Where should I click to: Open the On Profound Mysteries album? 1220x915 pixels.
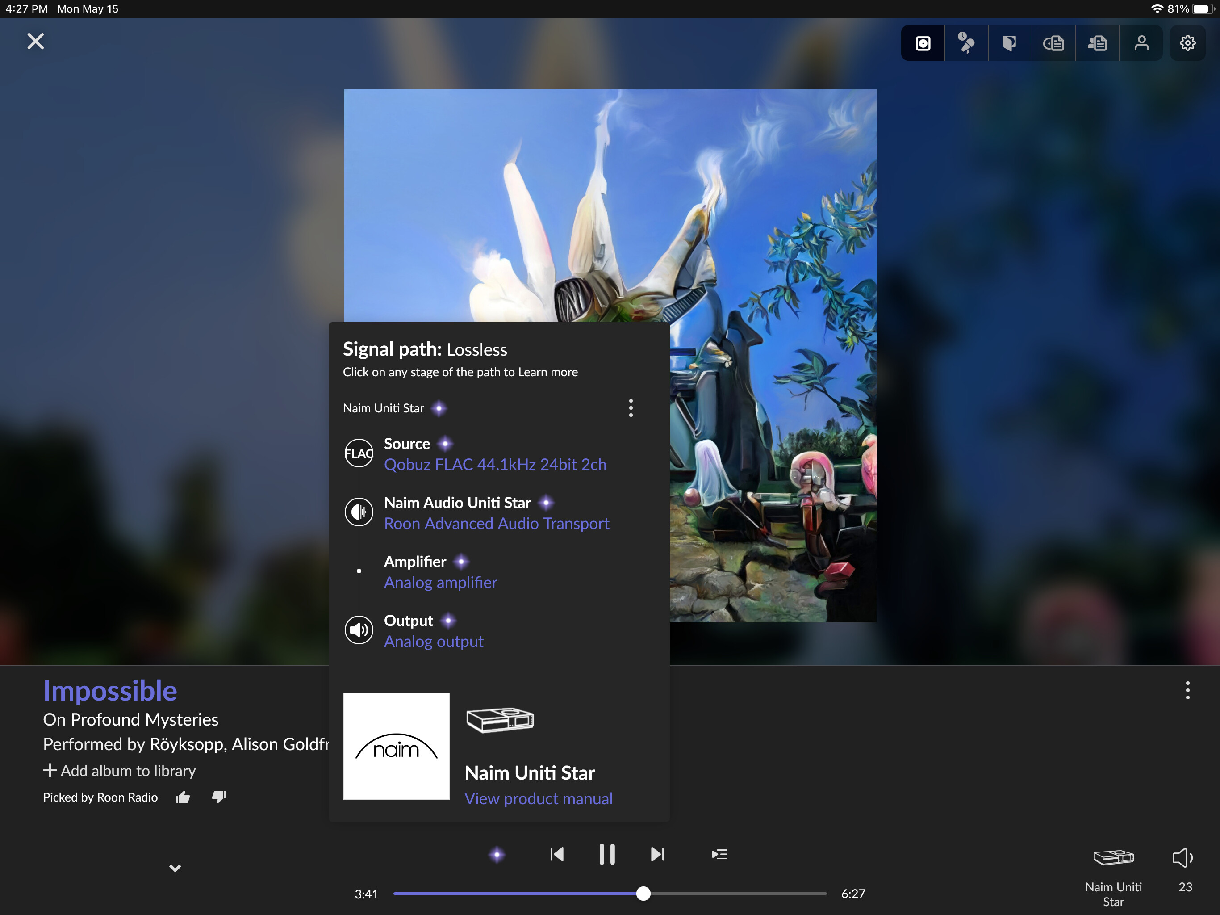click(x=131, y=720)
